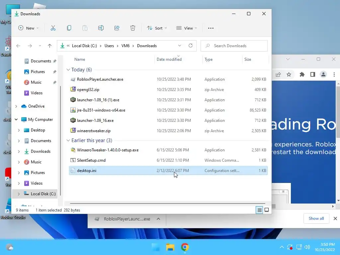
Task: Switch to details view layout icon
Action: coord(259,210)
